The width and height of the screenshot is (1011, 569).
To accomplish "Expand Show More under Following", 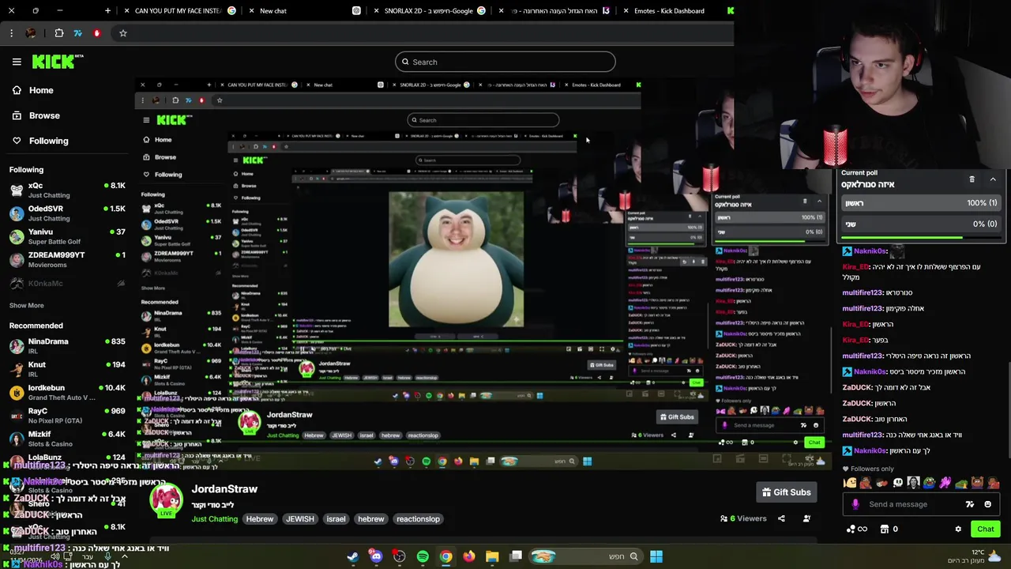I will pyautogui.click(x=27, y=305).
